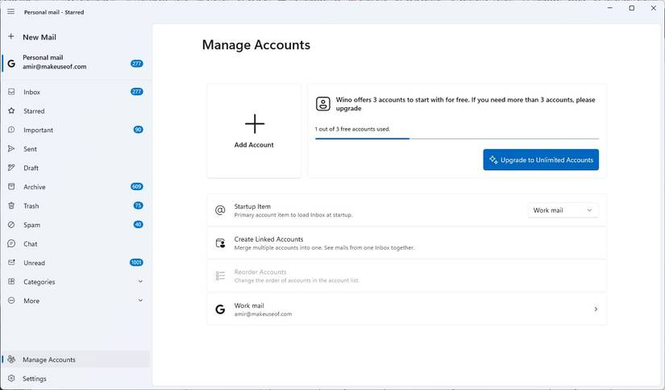
Task: Open the Important folder
Action: tap(76, 130)
